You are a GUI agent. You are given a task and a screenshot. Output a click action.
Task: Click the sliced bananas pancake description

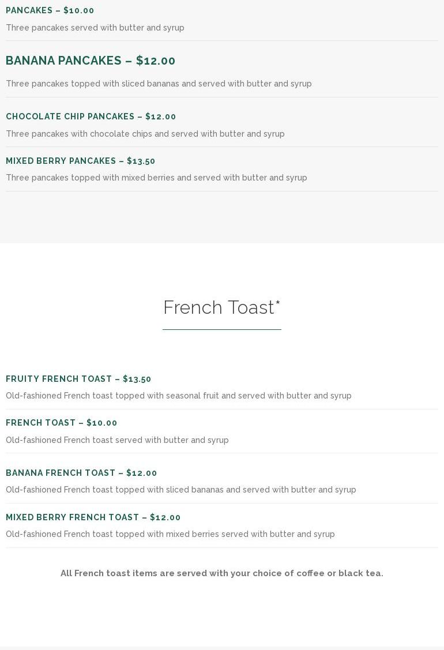pyautogui.click(x=159, y=84)
